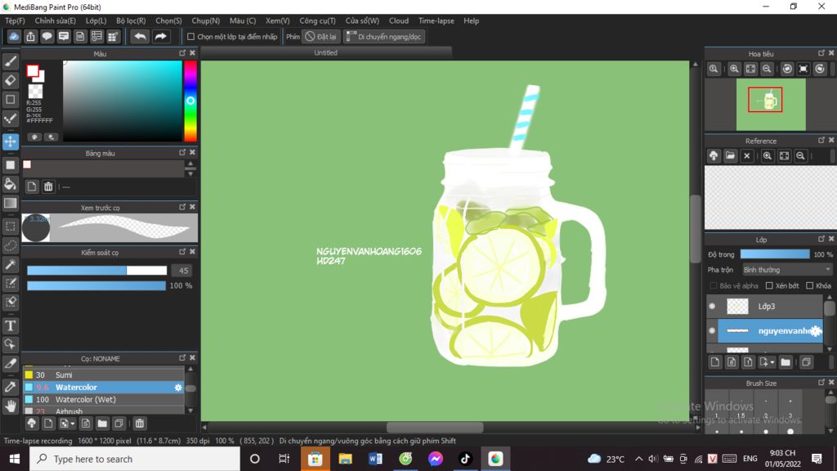The height and width of the screenshot is (471, 837).
Task: Select the Eraser tool
Action: (10, 81)
